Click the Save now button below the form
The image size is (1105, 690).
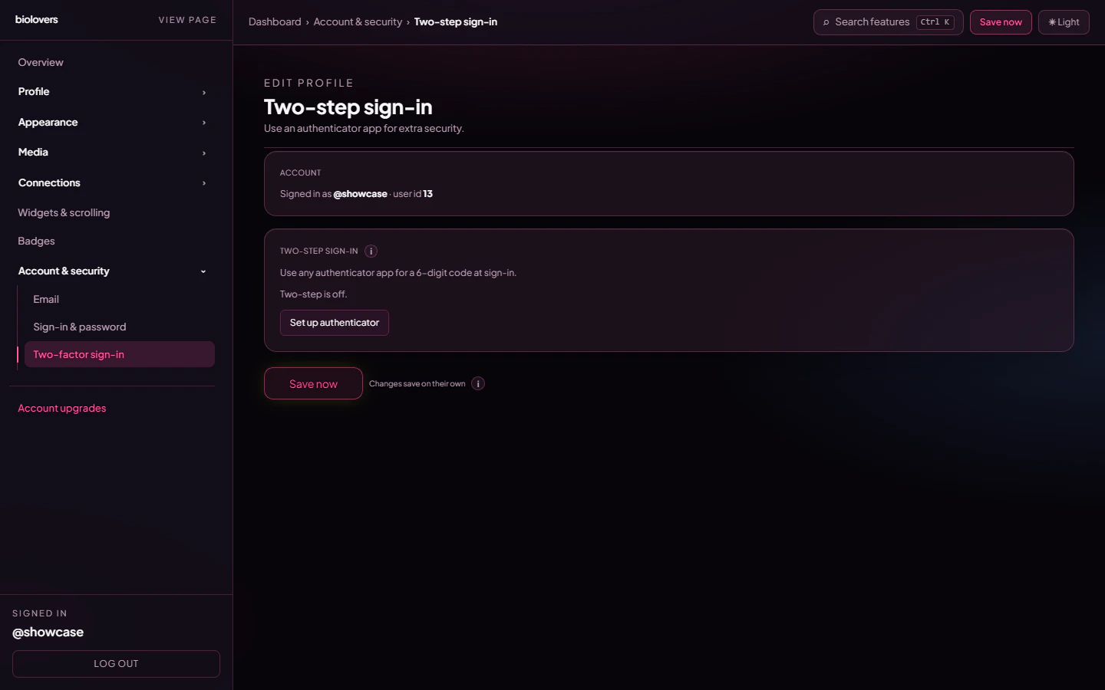(x=313, y=383)
